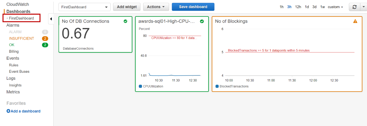The width and height of the screenshot is (367, 126).
Task: Click the INSUFFICIENT alarm count badge
Action: (x=45, y=39)
